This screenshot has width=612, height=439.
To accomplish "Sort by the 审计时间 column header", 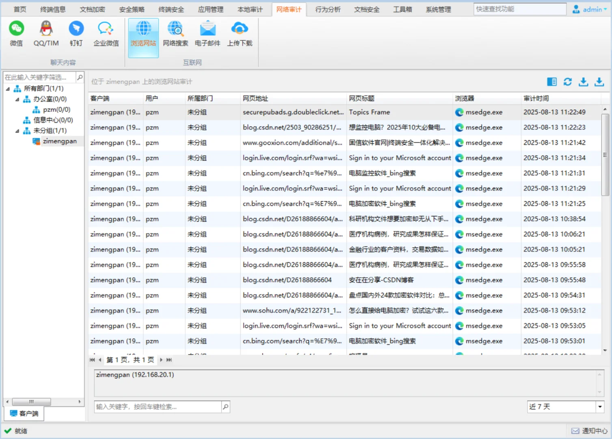I will pyautogui.click(x=561, y=98).
